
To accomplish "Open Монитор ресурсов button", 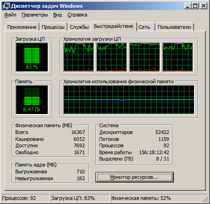I will click(134, 177).
